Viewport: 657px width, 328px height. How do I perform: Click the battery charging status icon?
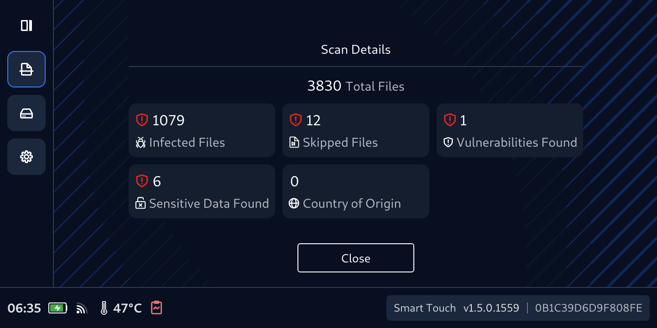[x=57, y=308]
